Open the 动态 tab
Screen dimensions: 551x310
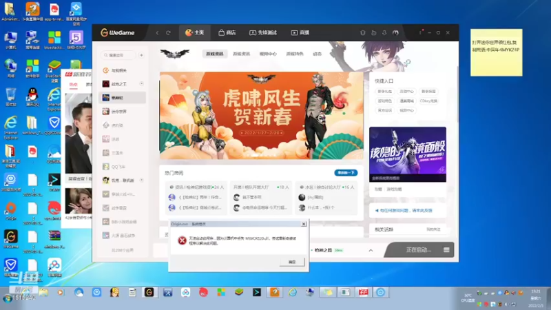pyautogui.click(x=317, y=54)
